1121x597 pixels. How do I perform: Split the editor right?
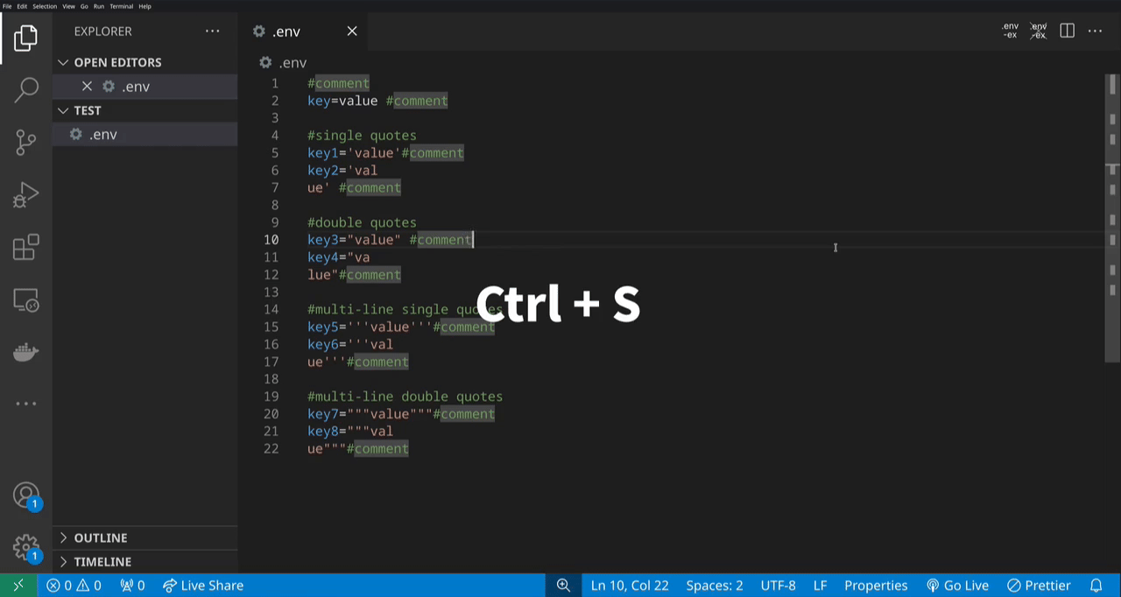[x=1067, y=31]
